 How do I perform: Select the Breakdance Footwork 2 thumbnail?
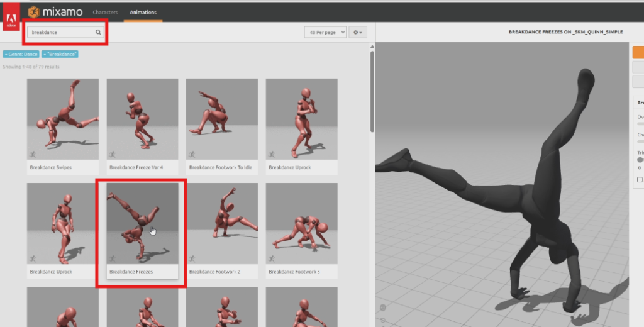tap(222, 223)
